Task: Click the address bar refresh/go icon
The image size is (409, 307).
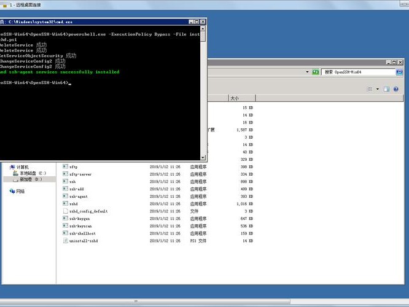Action: click(x=316, y=72)
